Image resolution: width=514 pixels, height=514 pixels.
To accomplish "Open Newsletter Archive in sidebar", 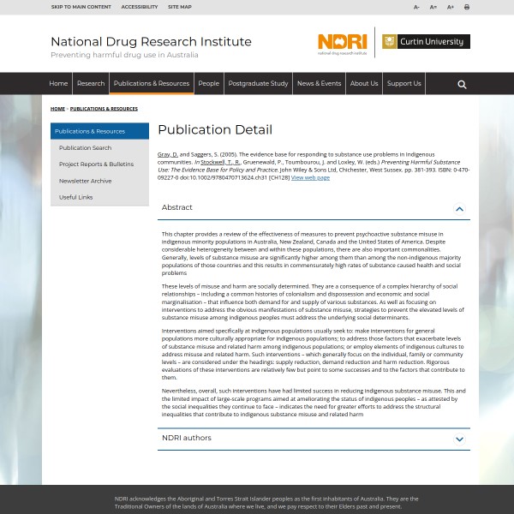I will coord(85,181).
